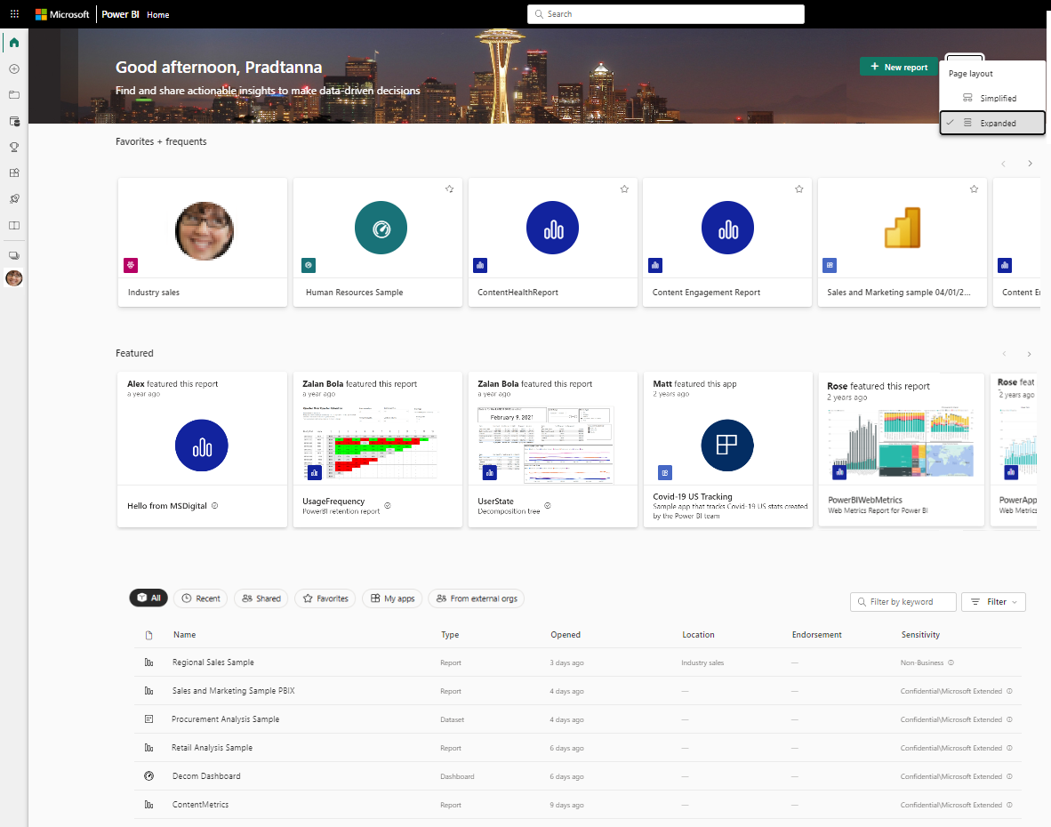
Task: Switch to From external orgs tab
Action: point(477,598)
